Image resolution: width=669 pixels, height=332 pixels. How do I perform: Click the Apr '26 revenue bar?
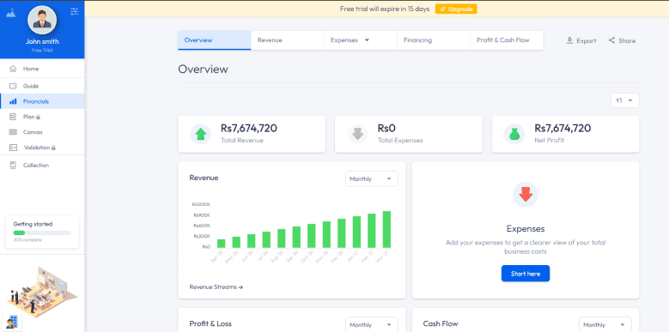point(221,244)
